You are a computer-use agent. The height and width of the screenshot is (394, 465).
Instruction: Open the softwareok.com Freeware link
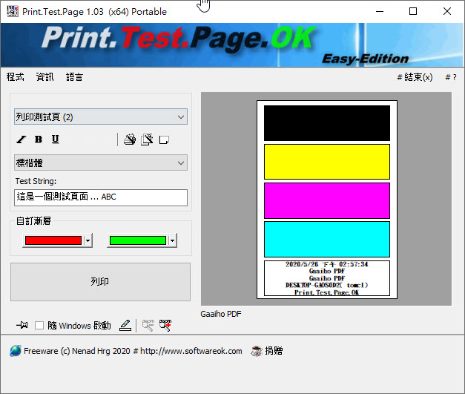coord(133,351)
